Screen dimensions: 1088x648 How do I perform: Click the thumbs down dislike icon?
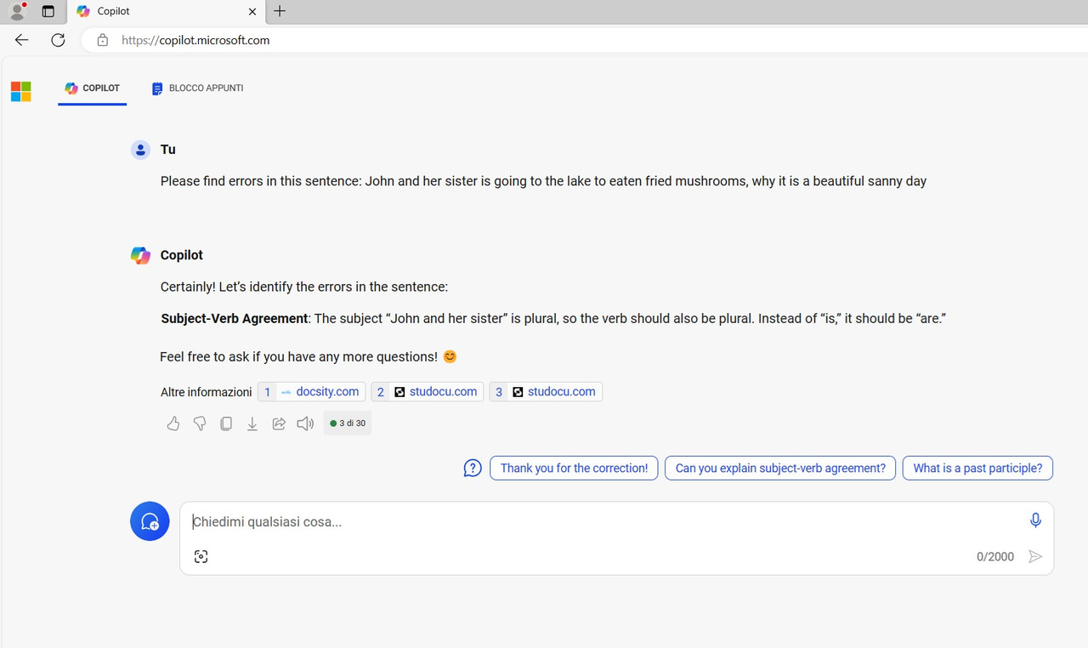(x=200, y=423)
